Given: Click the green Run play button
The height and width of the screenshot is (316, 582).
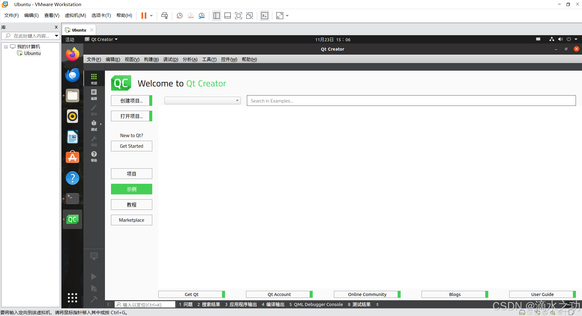Looking at the screenshot, I should [x=94, y=277].
